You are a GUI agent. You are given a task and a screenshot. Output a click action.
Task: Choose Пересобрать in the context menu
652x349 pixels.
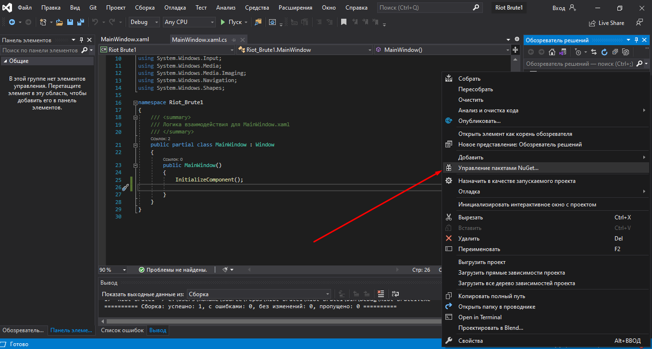pyautogui.click(x=475, y=89)
